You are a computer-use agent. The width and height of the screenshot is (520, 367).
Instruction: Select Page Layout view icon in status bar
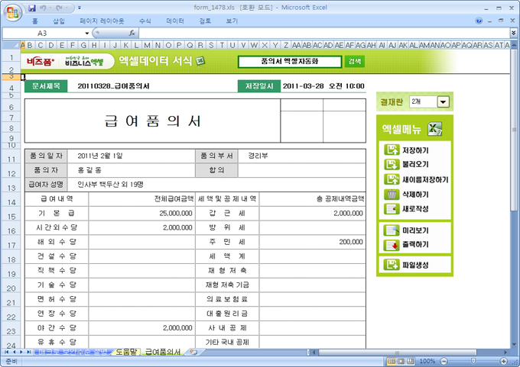click(x=401, y=361)
